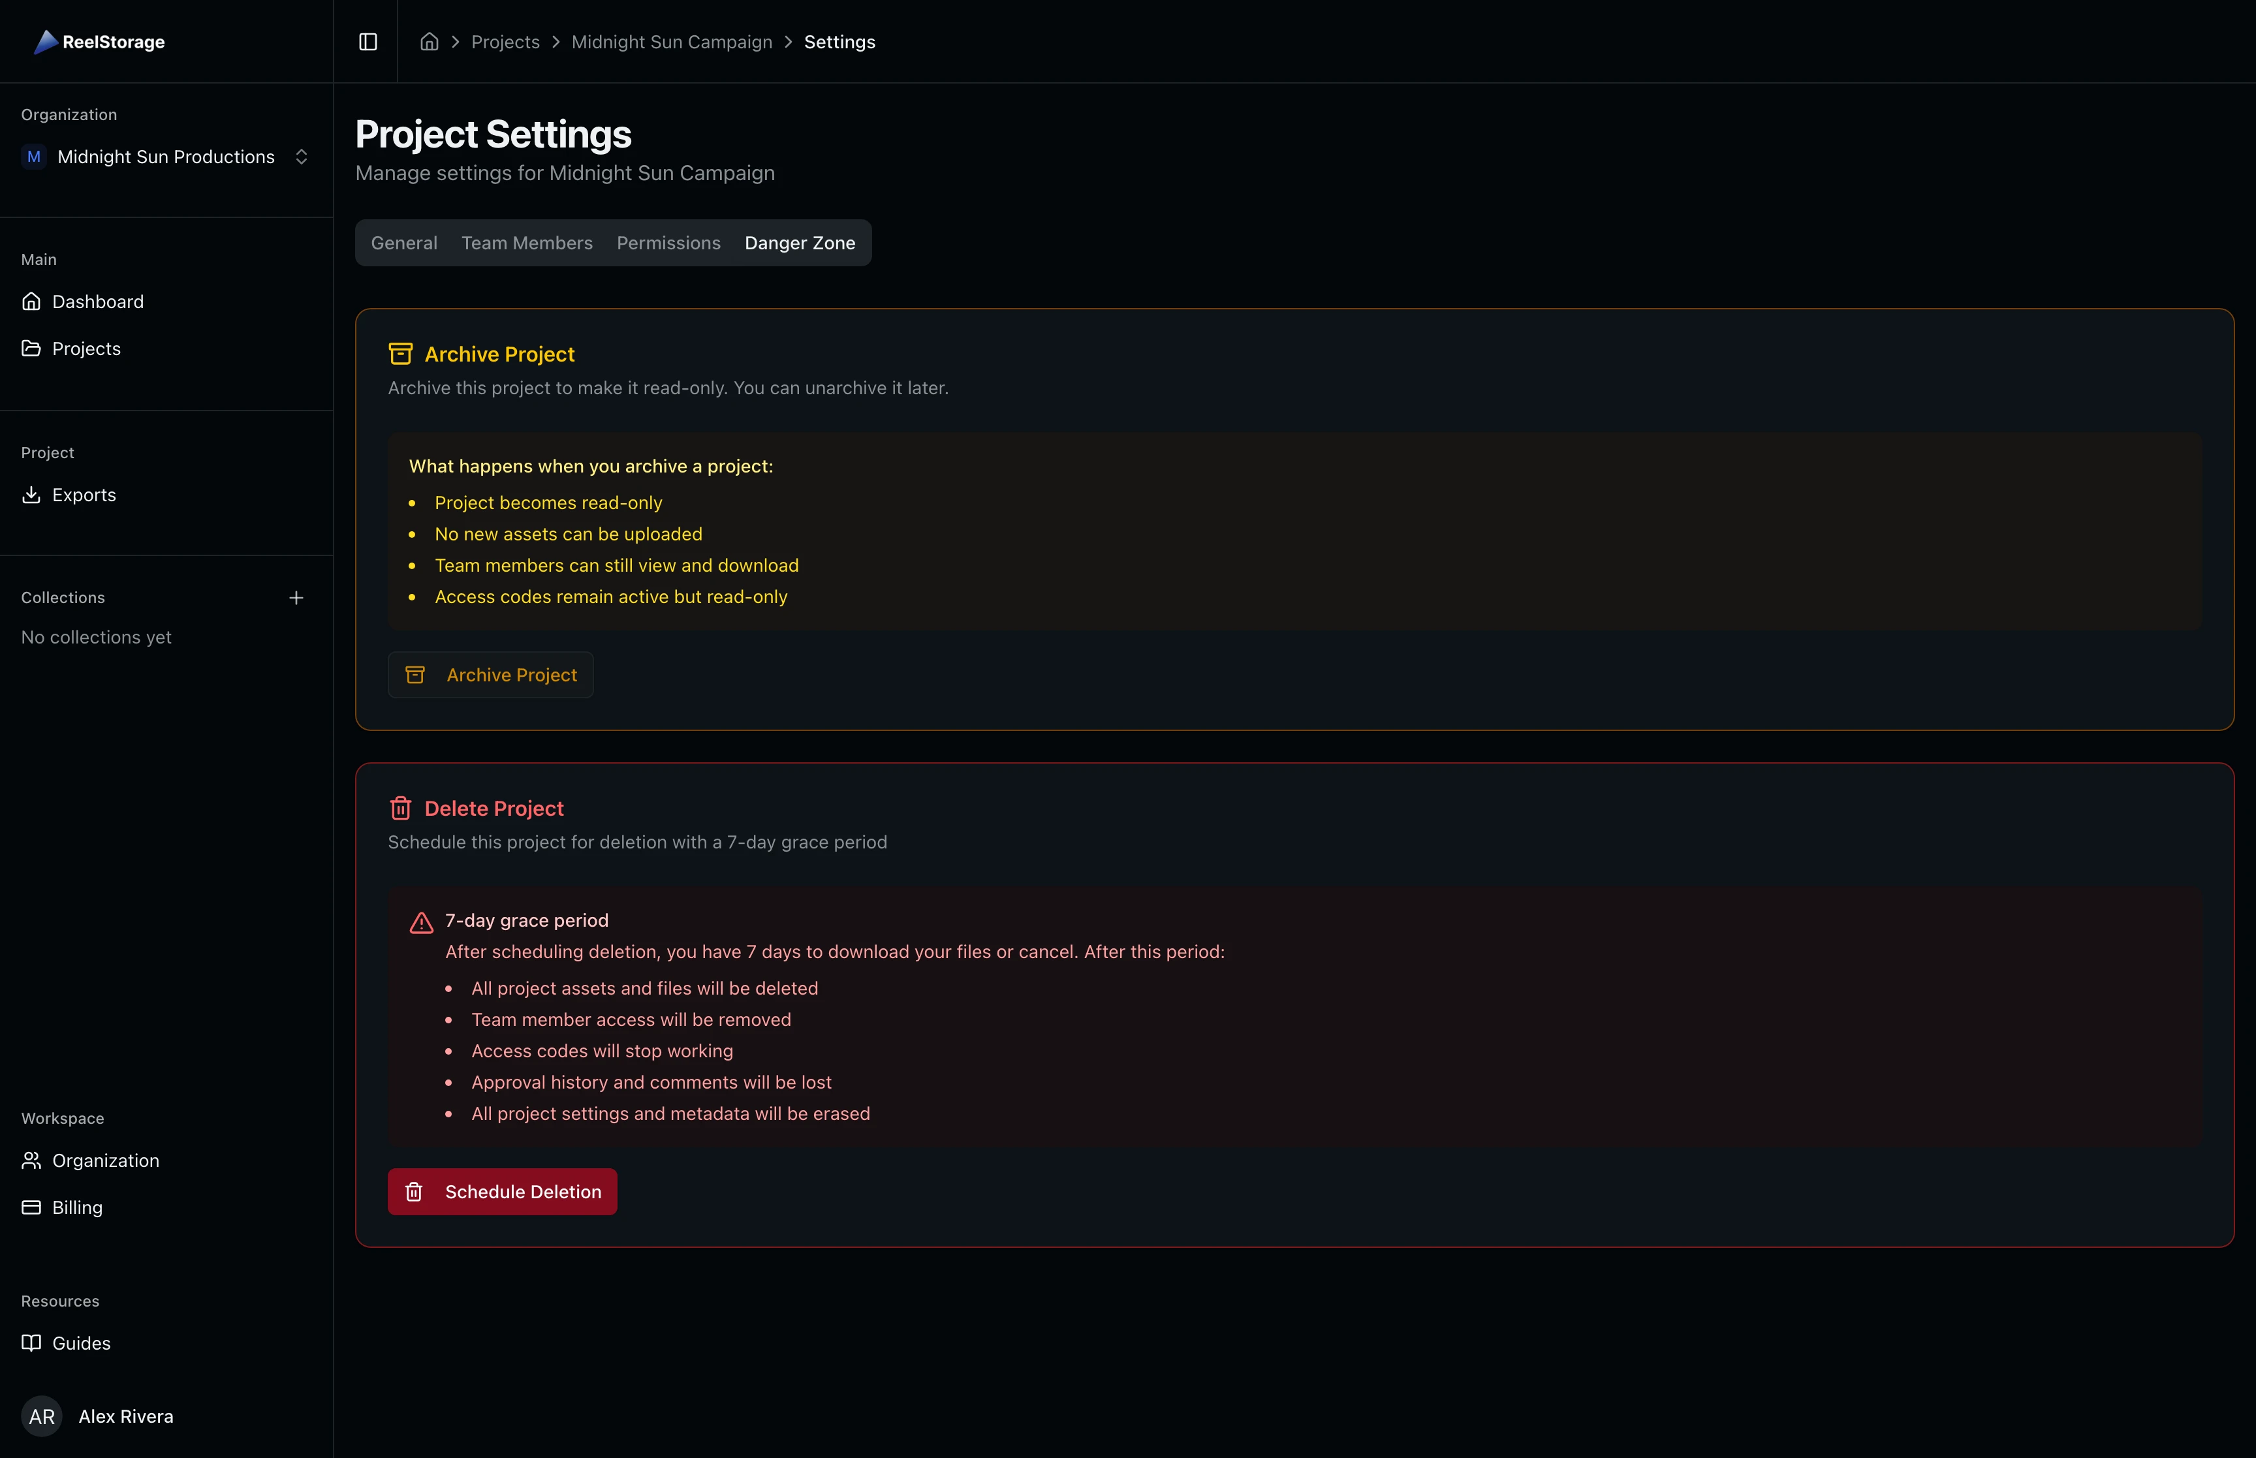Open Dashboard from the sidebar icon
The height and width of the screenshot is (1458, 2256).
31,301
